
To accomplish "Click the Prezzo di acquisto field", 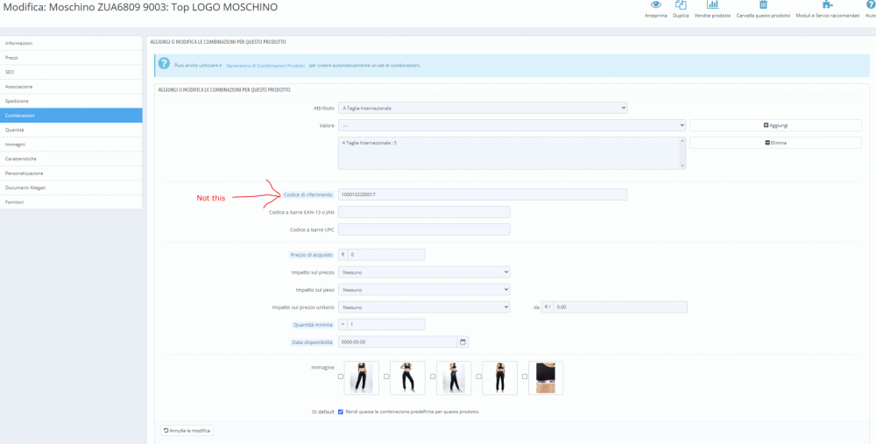I will click(386, 255).
